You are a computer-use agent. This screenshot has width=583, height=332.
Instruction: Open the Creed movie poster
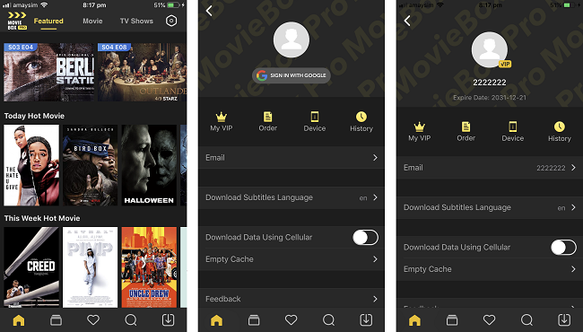pos(31,266)
